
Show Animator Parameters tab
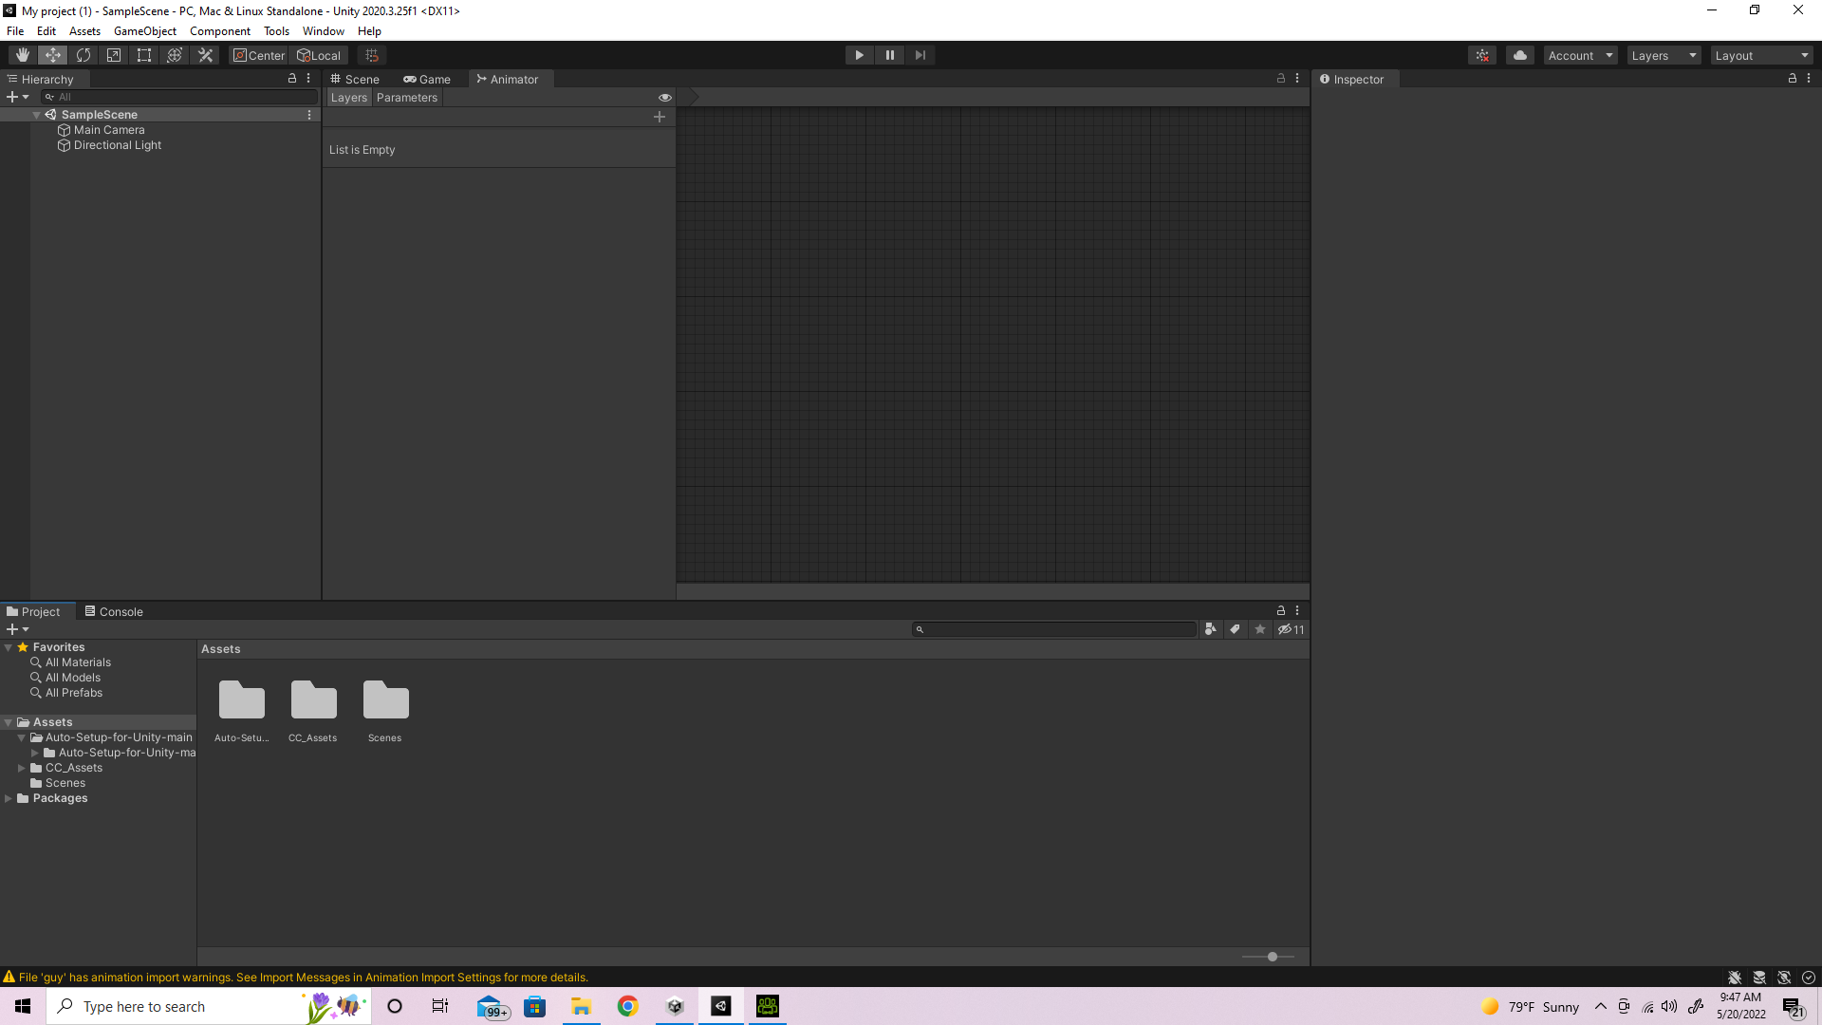[407, 98]
